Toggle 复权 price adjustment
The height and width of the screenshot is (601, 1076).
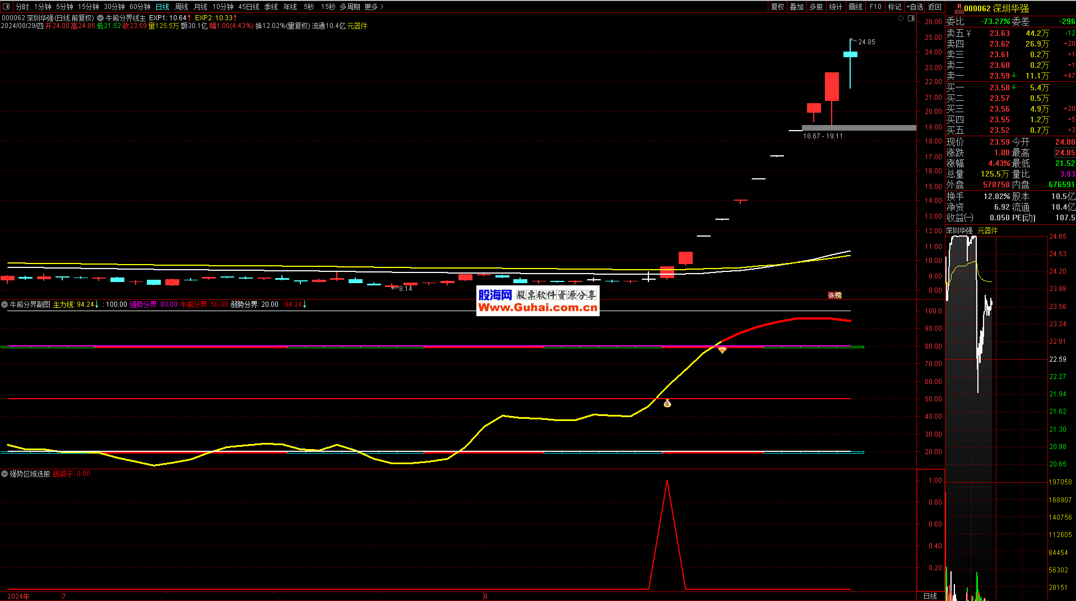click(x=777, y=7)
